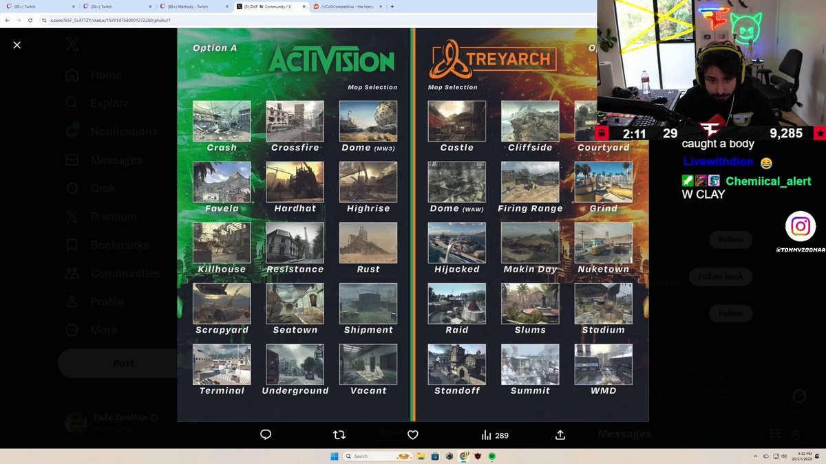Open the floating Grok button at right
The width and height of the screenshot is (826, 464).
pos(799,396)
